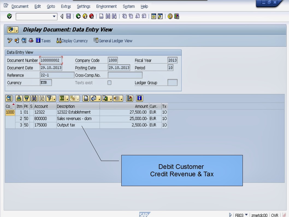Click the Create New Session icon
The image size is (289, 217).
click(x=154, y=16)
